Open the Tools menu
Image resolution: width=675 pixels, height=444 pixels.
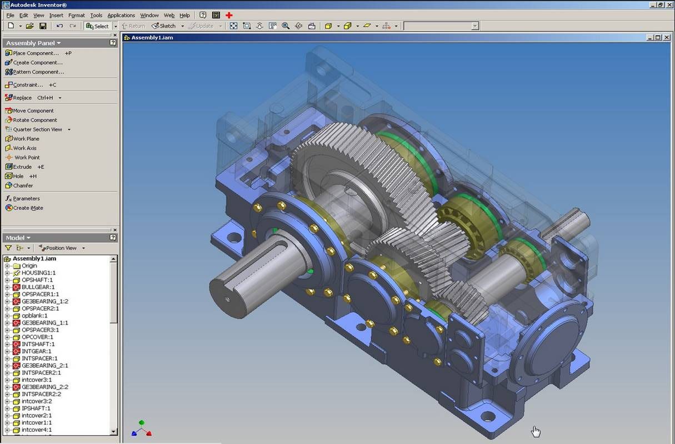click(96, 15)
